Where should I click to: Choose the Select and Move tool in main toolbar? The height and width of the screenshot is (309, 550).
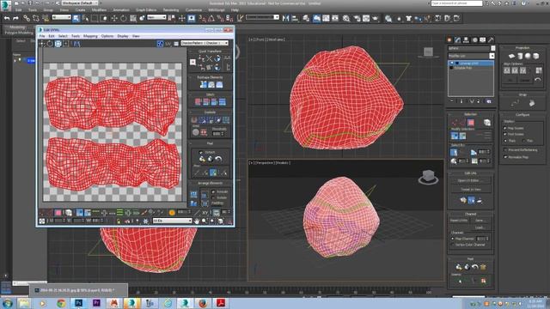pos(114,18)
